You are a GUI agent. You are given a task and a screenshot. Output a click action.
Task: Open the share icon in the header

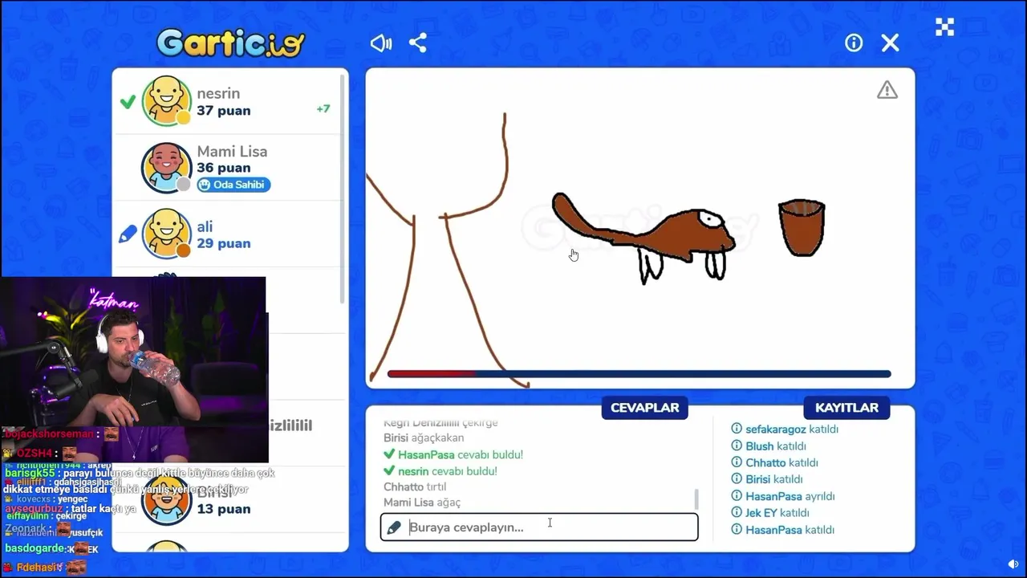point(418,43)
